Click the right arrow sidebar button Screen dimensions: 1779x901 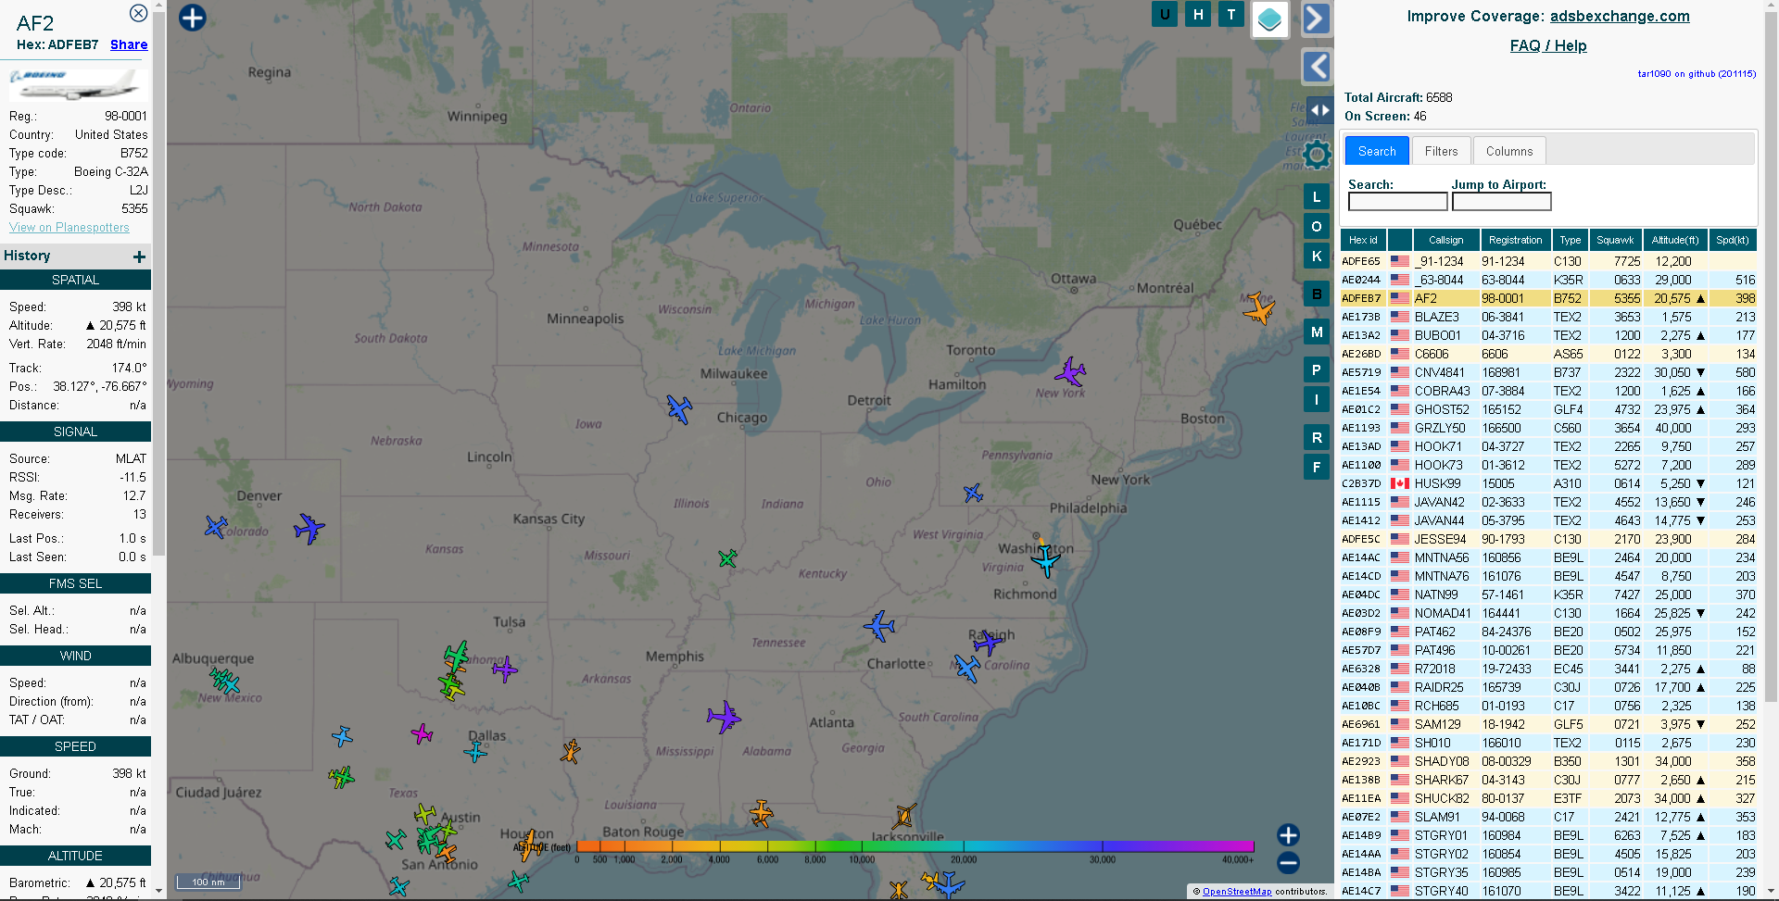point(1317,19)
